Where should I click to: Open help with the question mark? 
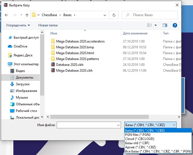tap(175, 25)
